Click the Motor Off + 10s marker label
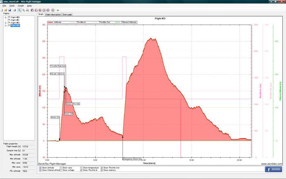 click(x=73, y=104)
